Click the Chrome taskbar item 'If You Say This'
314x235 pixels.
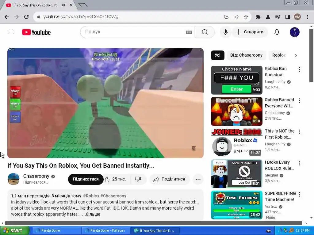pos(155,231)
